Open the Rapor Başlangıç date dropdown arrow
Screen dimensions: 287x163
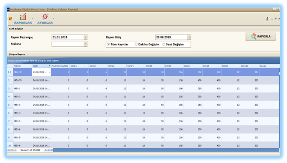85,37
